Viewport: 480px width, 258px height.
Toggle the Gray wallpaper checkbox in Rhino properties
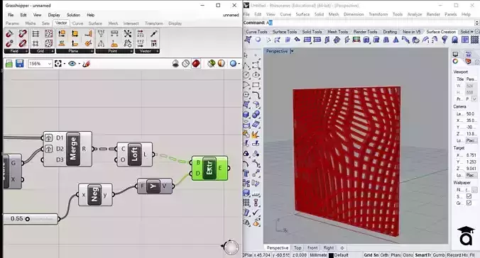click(469, 203)
